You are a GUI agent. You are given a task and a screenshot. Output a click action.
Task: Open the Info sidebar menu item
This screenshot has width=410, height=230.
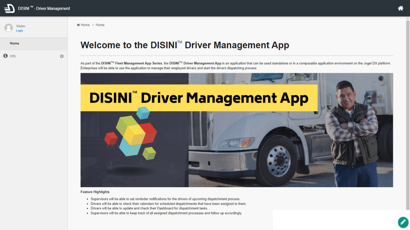point(13,56)
